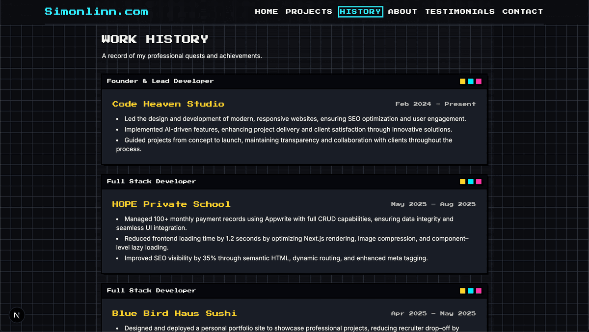This screenshot has height=332, width=589.
Task: Select HOME in the navigation bar
Action: tap(267, 11)
